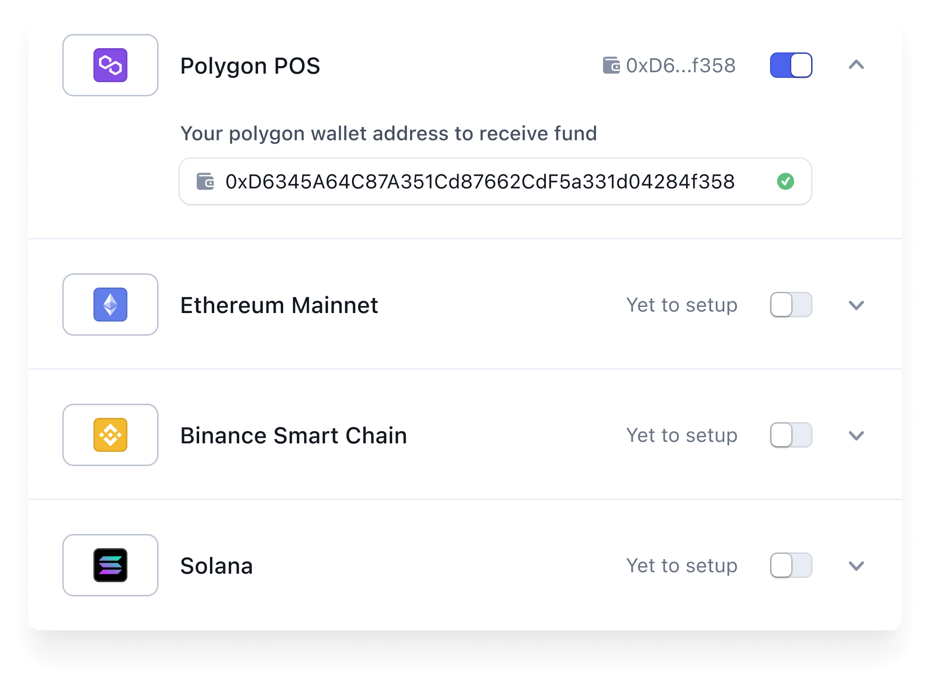Viewport: 930px width, 687px height.
Task: Collapse the Polygon POS section chevron
Action: click(x=856, y=65)
